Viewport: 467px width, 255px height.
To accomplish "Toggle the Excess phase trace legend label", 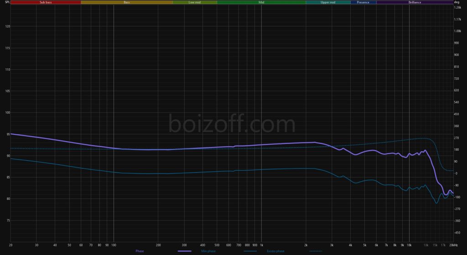I will tap(275, 251).
